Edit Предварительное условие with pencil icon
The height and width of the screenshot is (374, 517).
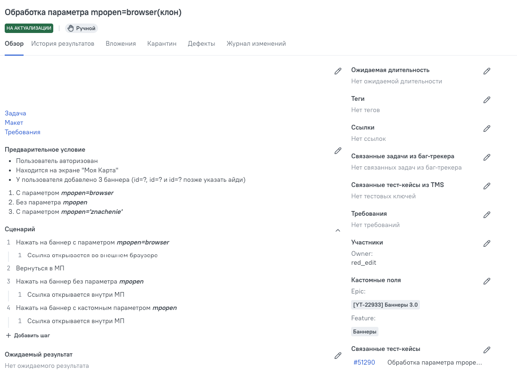(x=338, y=151)
